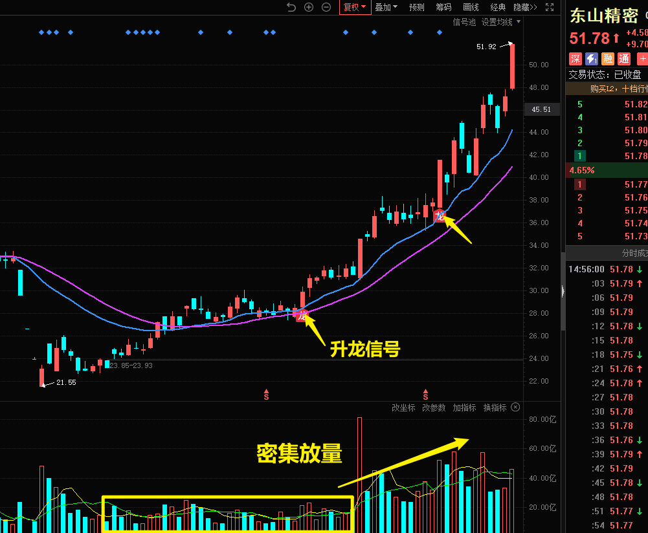Click the orange 融 margin badge

(607, 59)
